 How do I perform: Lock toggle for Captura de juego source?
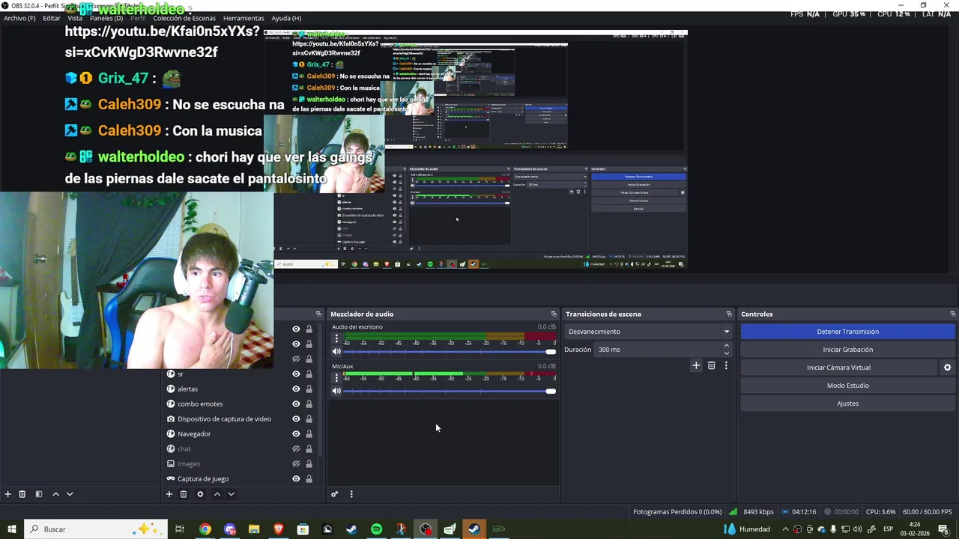point(309,479)
